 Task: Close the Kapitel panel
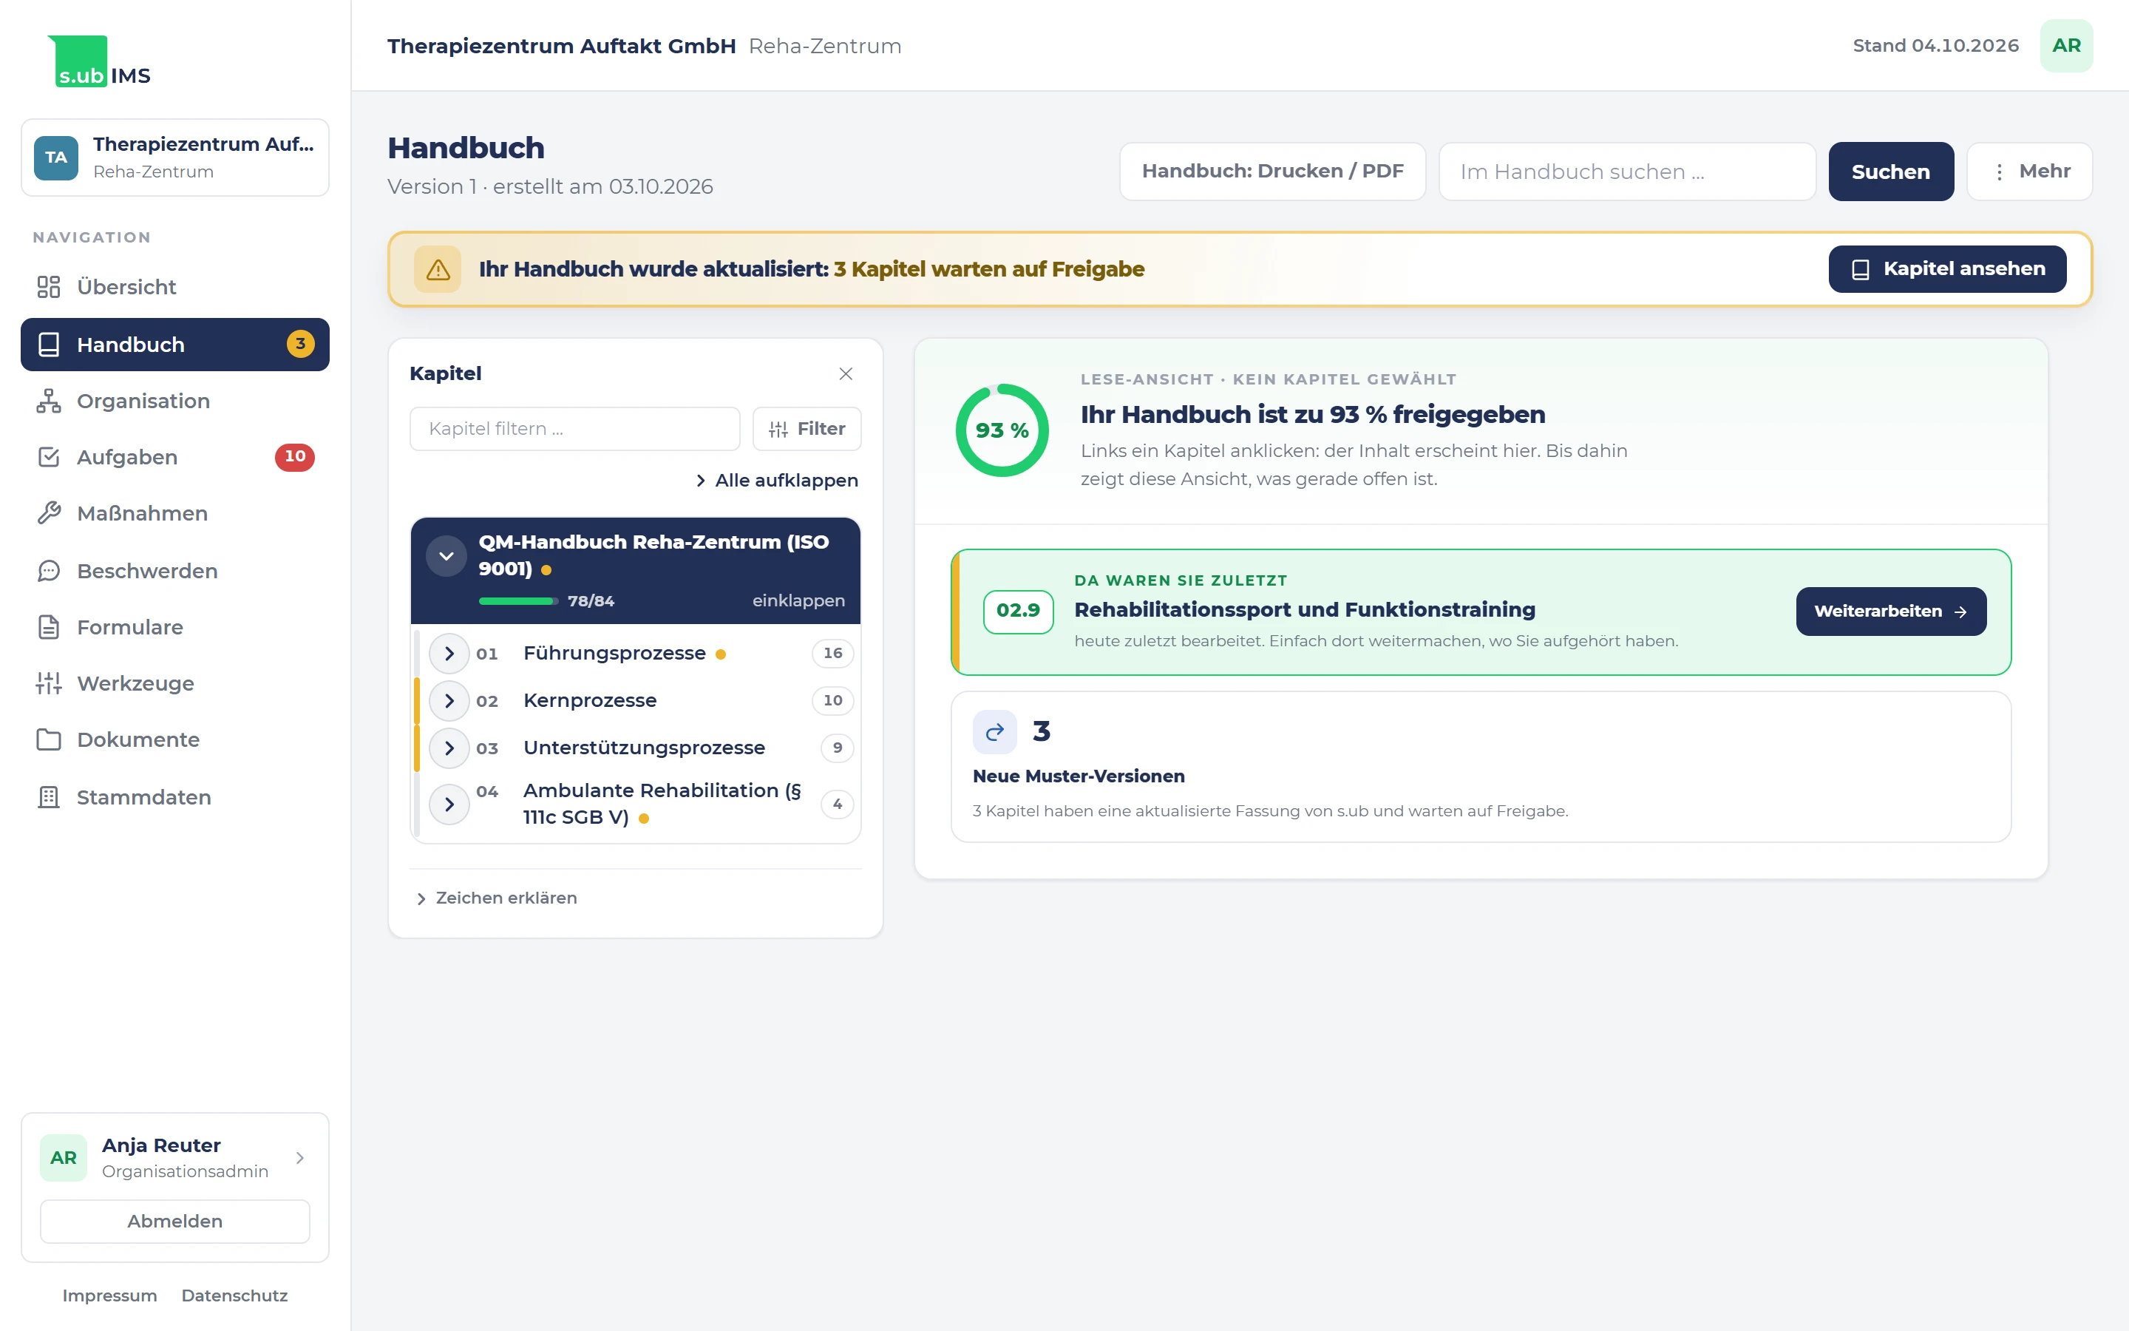pyautogui.click(x=846, y=374)
